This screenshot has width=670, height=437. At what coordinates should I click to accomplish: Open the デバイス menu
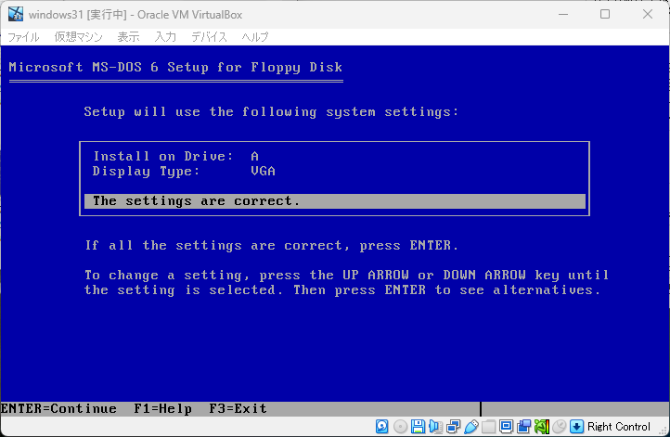click(x=210, y=37)
